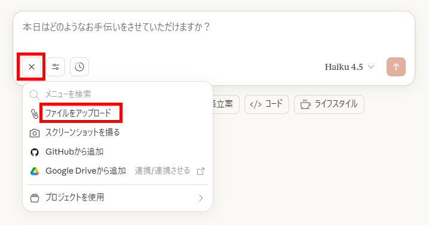Click the Google Drive logo icon
Viewport: 429px width, 225px height.
[35, 171]
